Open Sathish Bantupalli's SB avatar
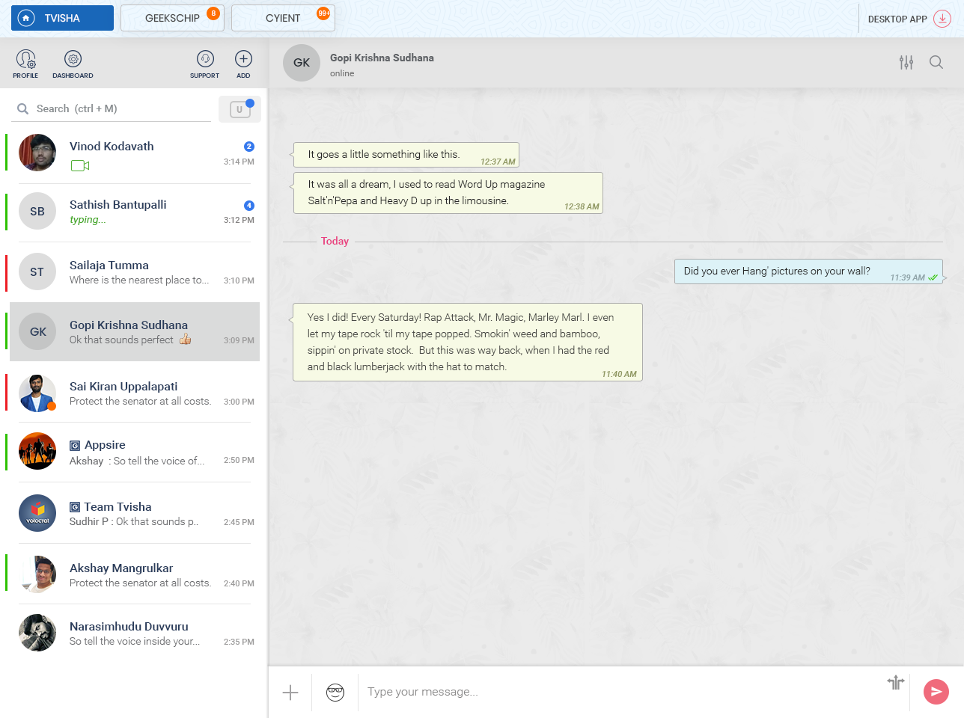 [37, 212]
